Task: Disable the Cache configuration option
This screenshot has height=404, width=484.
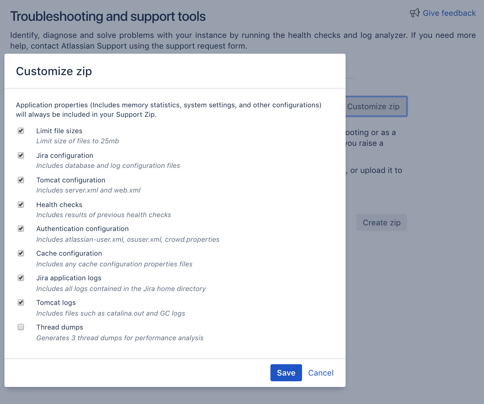Action: [x=21, y=253]
